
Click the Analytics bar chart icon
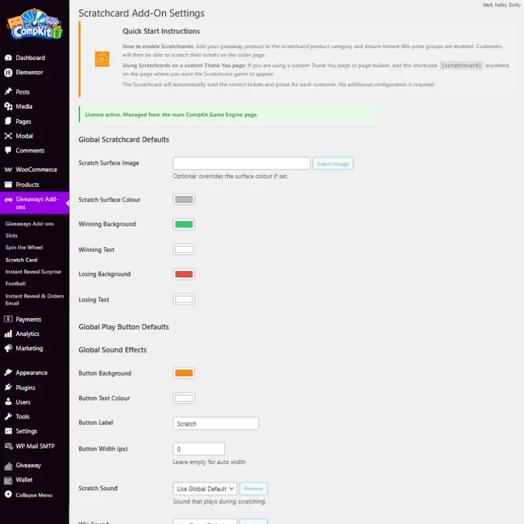tap(8, 334)
